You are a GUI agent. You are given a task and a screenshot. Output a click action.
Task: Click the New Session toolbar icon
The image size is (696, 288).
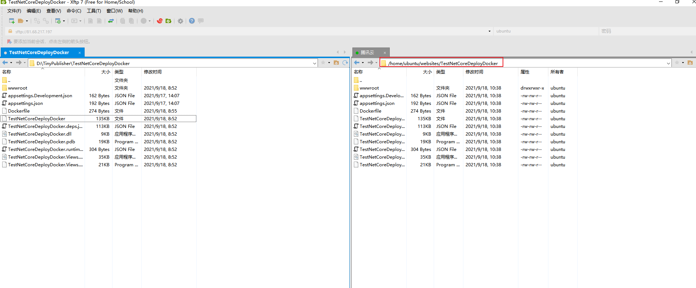(x=12, y=21)
